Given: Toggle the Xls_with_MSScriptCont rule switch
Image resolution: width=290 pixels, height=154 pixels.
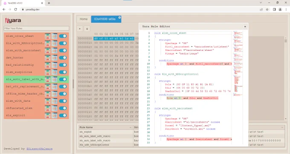Looking at the screenshot, I should pyautogui.click(x=63, y=43).
